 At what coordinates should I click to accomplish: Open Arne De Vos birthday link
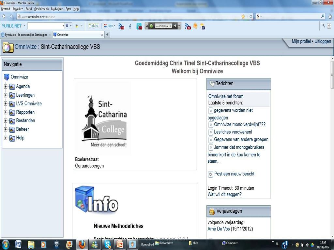click(x=219, y=229)
